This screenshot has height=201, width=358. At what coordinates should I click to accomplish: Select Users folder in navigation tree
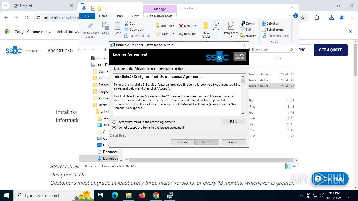(103, 105)
